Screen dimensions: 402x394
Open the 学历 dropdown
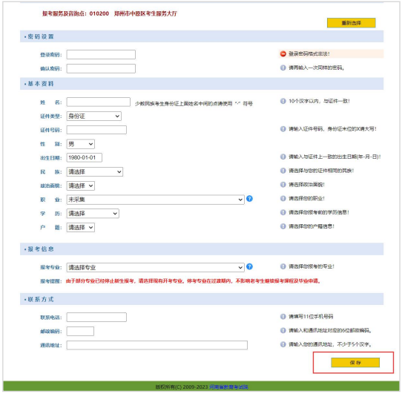[x=93, y=214]
